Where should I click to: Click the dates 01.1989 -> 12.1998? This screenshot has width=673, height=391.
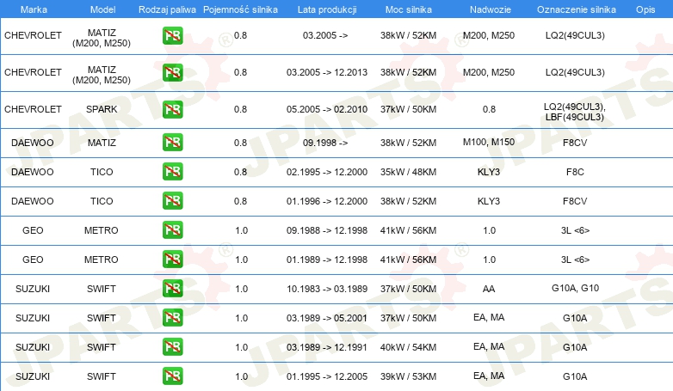click(327, 260)
